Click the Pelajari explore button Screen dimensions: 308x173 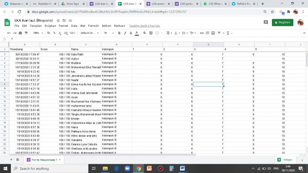(x=285, y=160)
